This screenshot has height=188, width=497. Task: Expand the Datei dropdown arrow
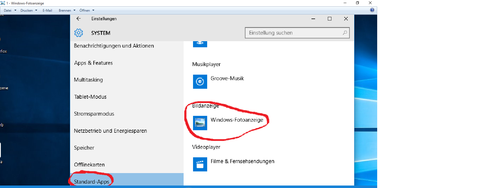coord(15,11)
